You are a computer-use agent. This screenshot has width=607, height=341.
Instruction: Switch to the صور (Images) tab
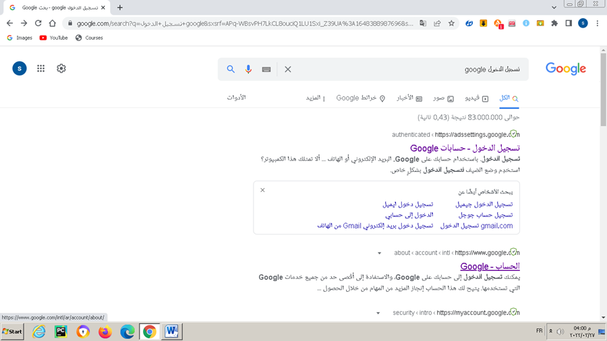(444, 98)
